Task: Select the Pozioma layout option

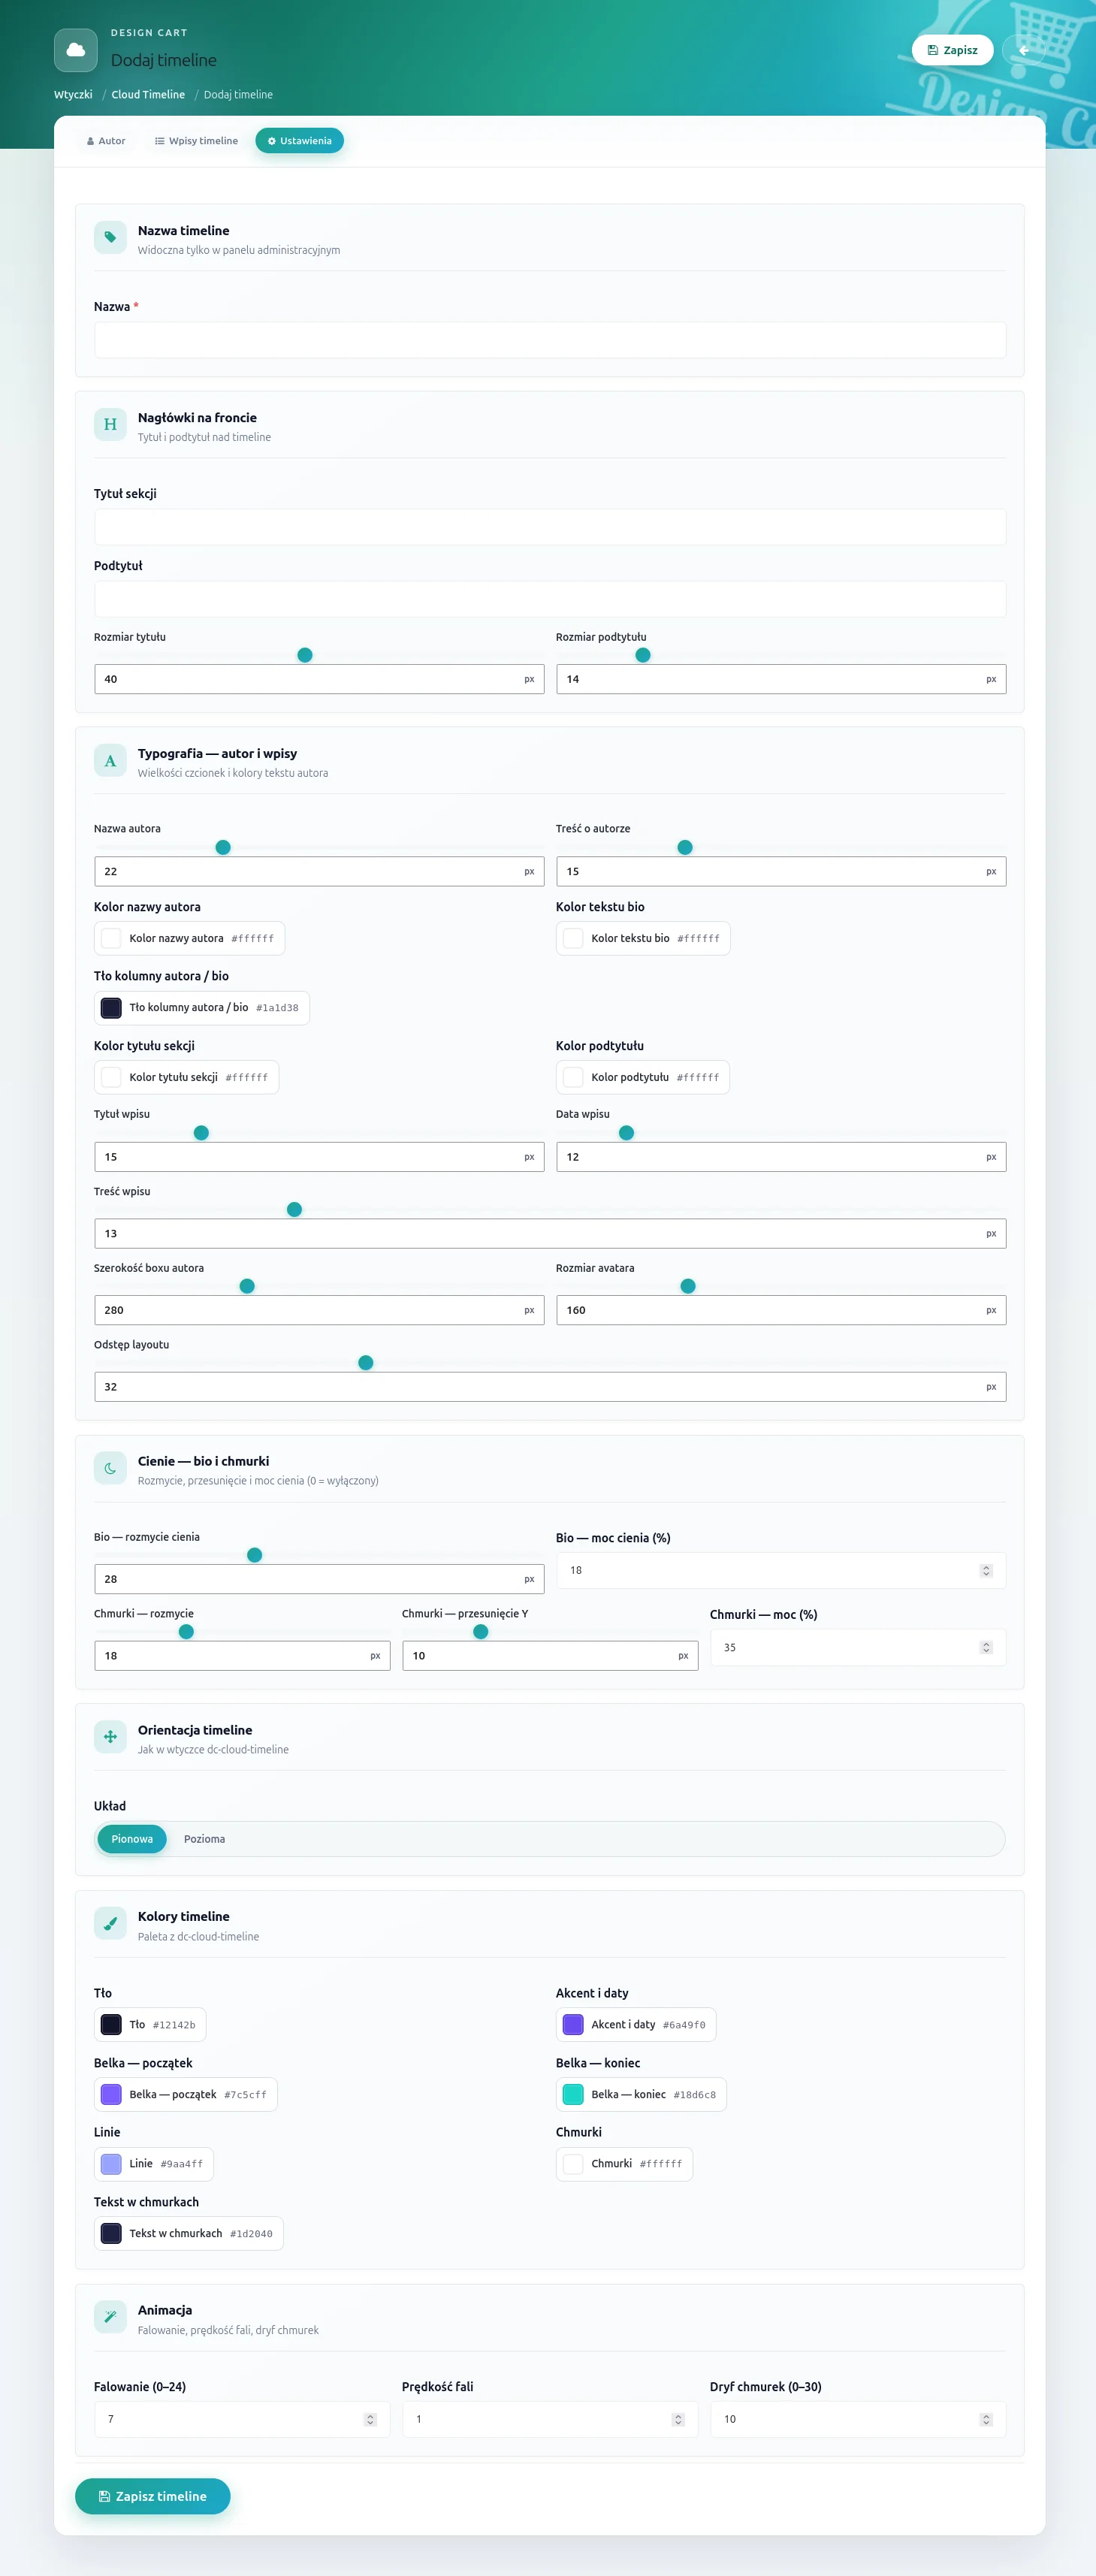Action: point(204,1839)
